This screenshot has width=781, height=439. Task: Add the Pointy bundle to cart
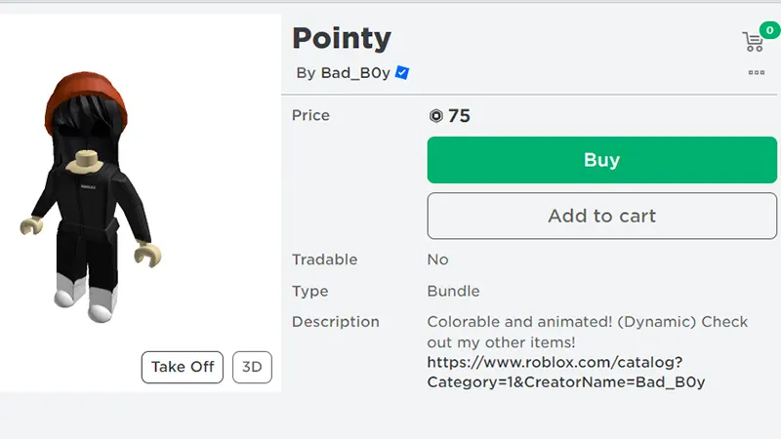(x=601, y=216)
